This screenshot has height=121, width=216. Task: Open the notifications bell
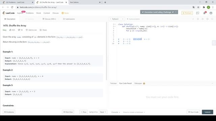(205, 13)
